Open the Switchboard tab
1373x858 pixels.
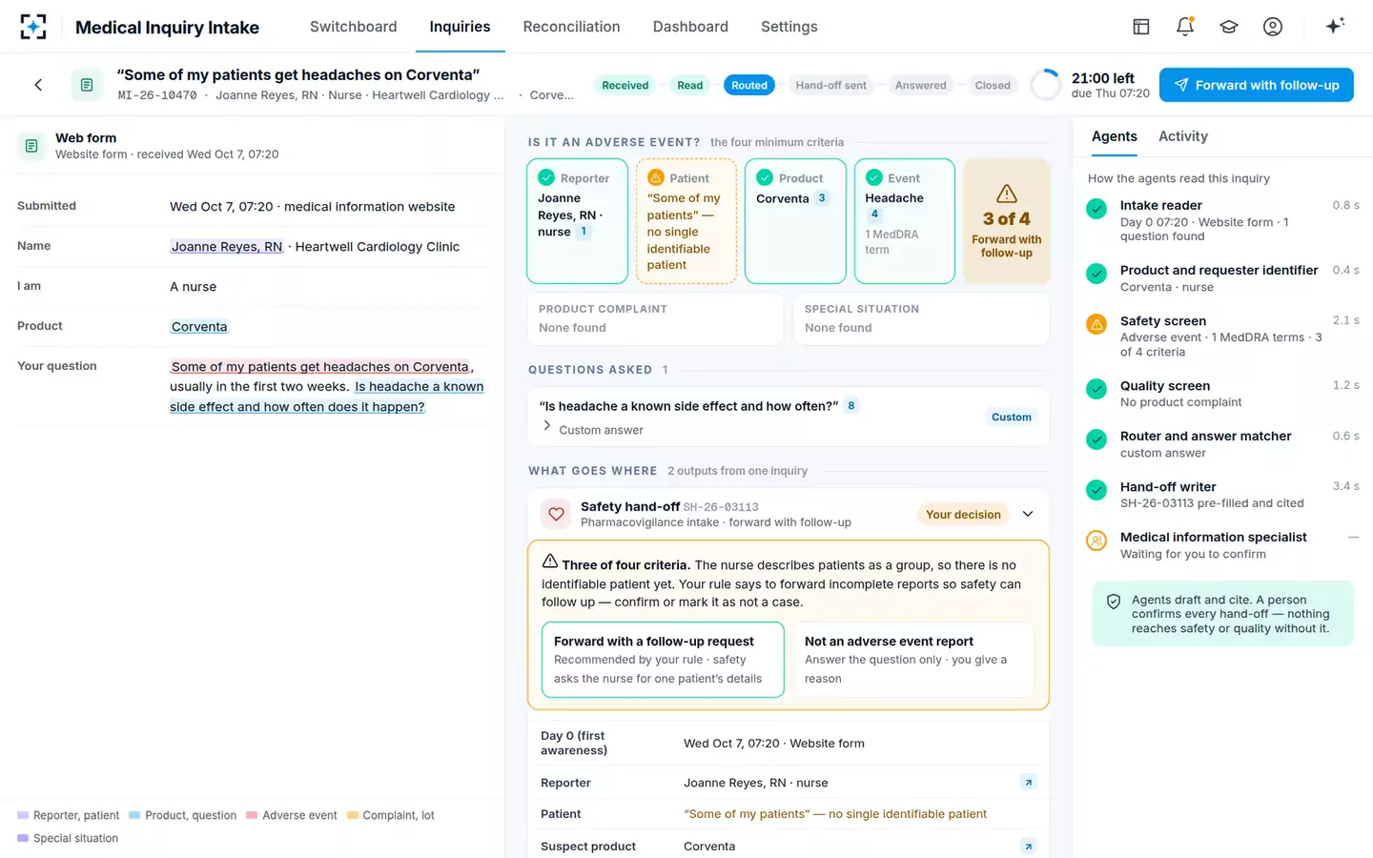click(353, 27)
